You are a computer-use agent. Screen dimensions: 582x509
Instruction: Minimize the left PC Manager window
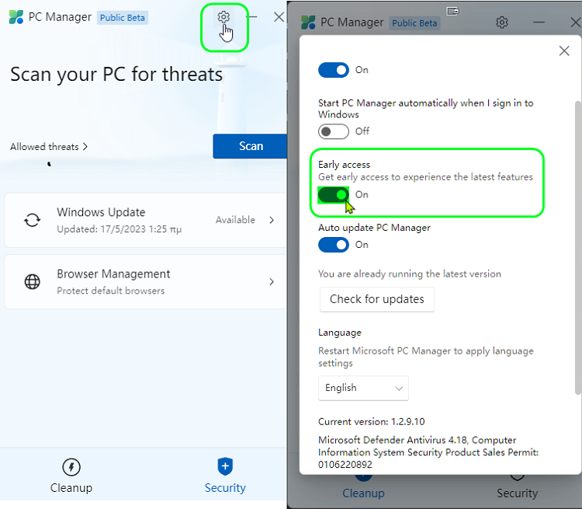251,17
